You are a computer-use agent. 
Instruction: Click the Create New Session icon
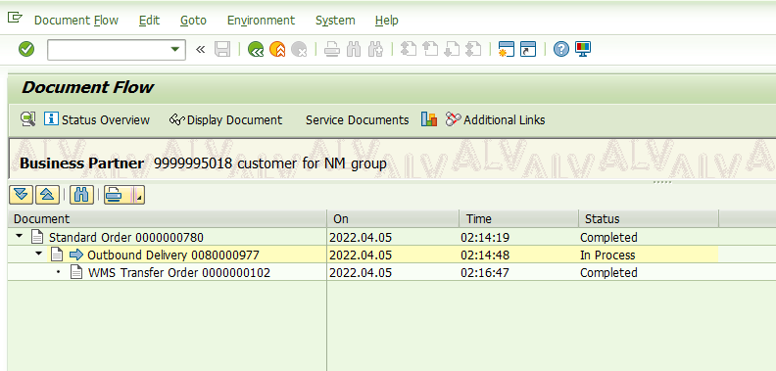507,50
